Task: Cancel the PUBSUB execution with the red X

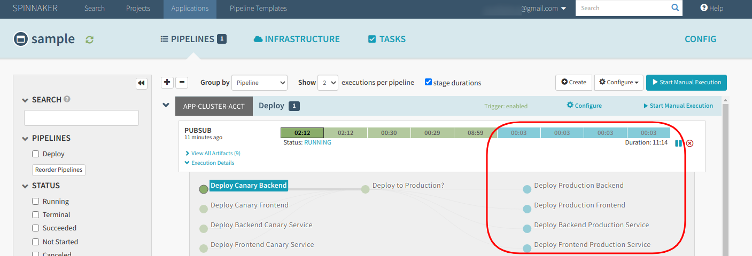Action: tap(690, 143)
